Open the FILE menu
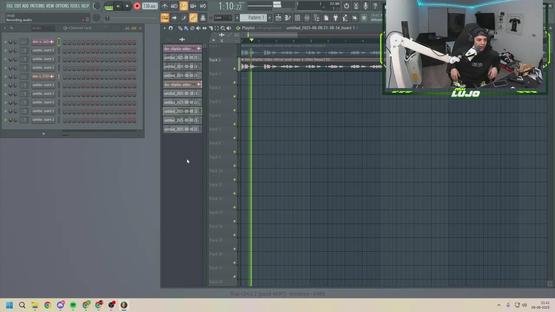The image size is (555, 312). pos(10,6)
